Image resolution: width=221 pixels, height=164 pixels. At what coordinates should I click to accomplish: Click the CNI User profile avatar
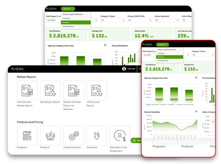coord(124,69)
